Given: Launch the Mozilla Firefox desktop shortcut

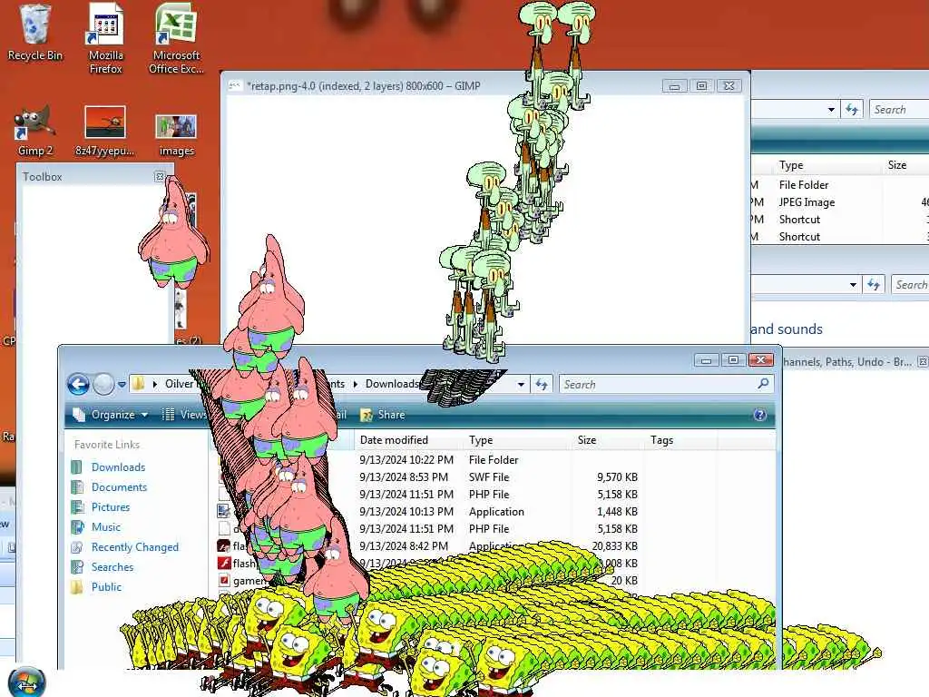Looking at the screenshot, I should (x=105, y=38).
